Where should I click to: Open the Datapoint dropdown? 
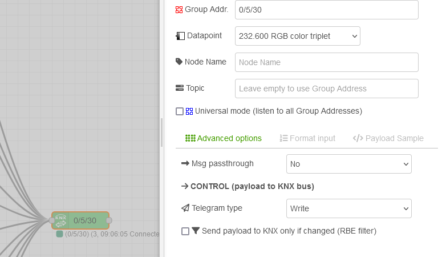tap(297, 36)
